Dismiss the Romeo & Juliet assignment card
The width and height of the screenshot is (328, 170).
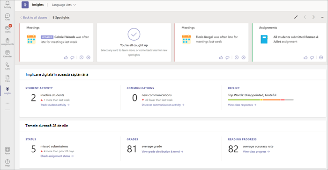(x=321, y=57)
